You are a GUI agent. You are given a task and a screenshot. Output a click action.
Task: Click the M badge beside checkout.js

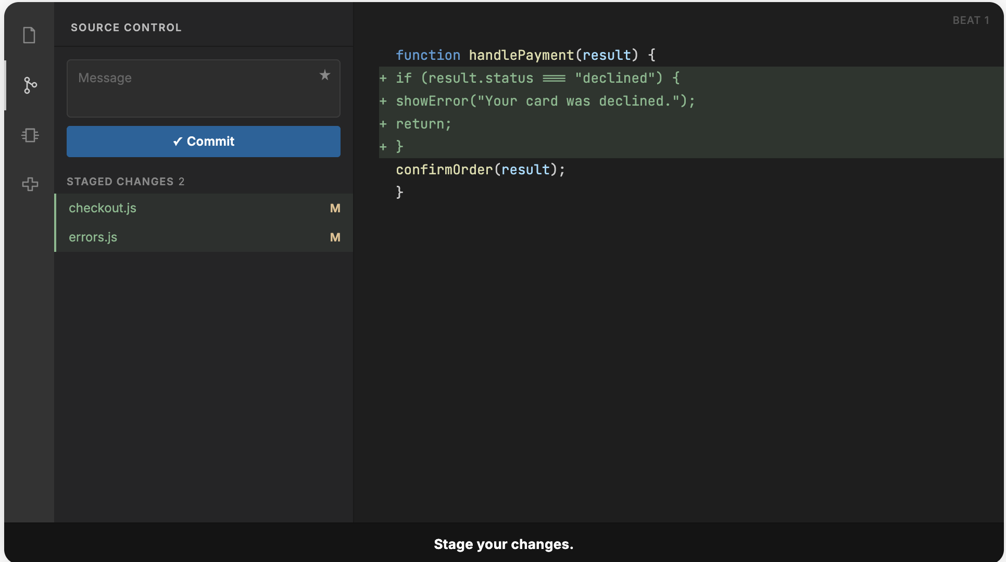(335, 208)
